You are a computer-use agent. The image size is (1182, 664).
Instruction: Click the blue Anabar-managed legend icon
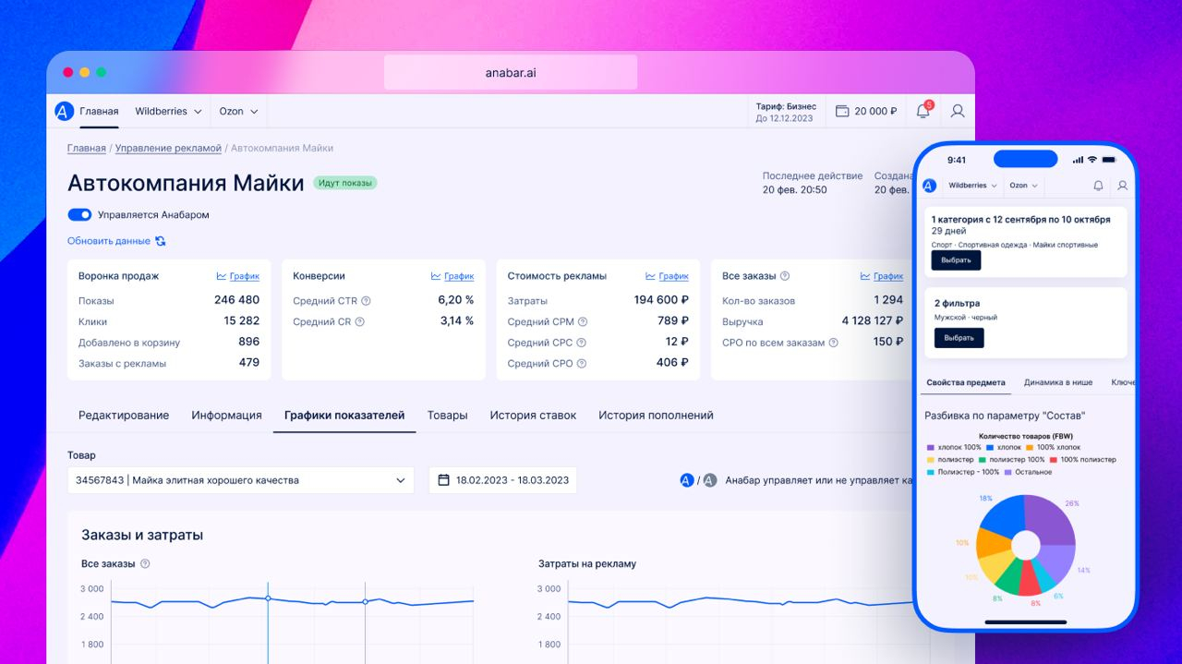[686, 480]
